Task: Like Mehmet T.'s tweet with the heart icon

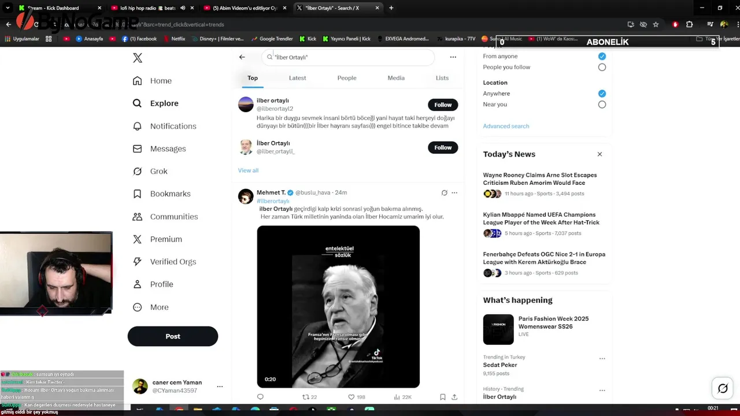Action: click(x=351, y=397)
